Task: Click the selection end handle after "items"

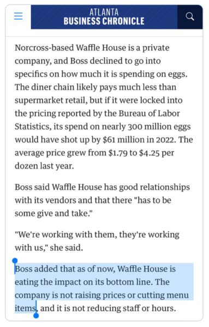Action: [x=36, y=316]
